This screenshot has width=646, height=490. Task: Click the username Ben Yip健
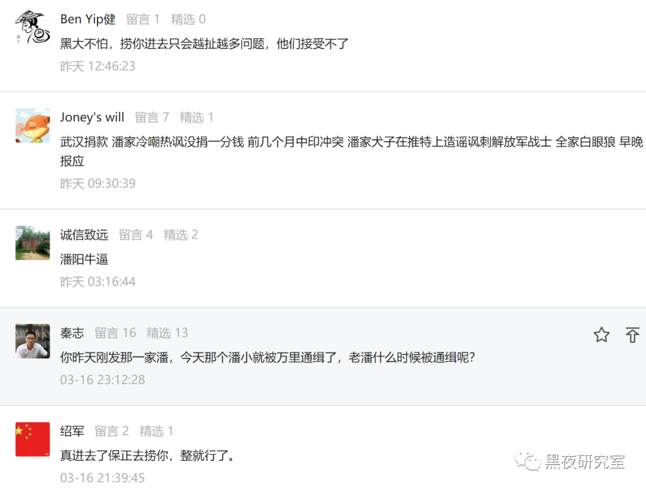[88, 19]
